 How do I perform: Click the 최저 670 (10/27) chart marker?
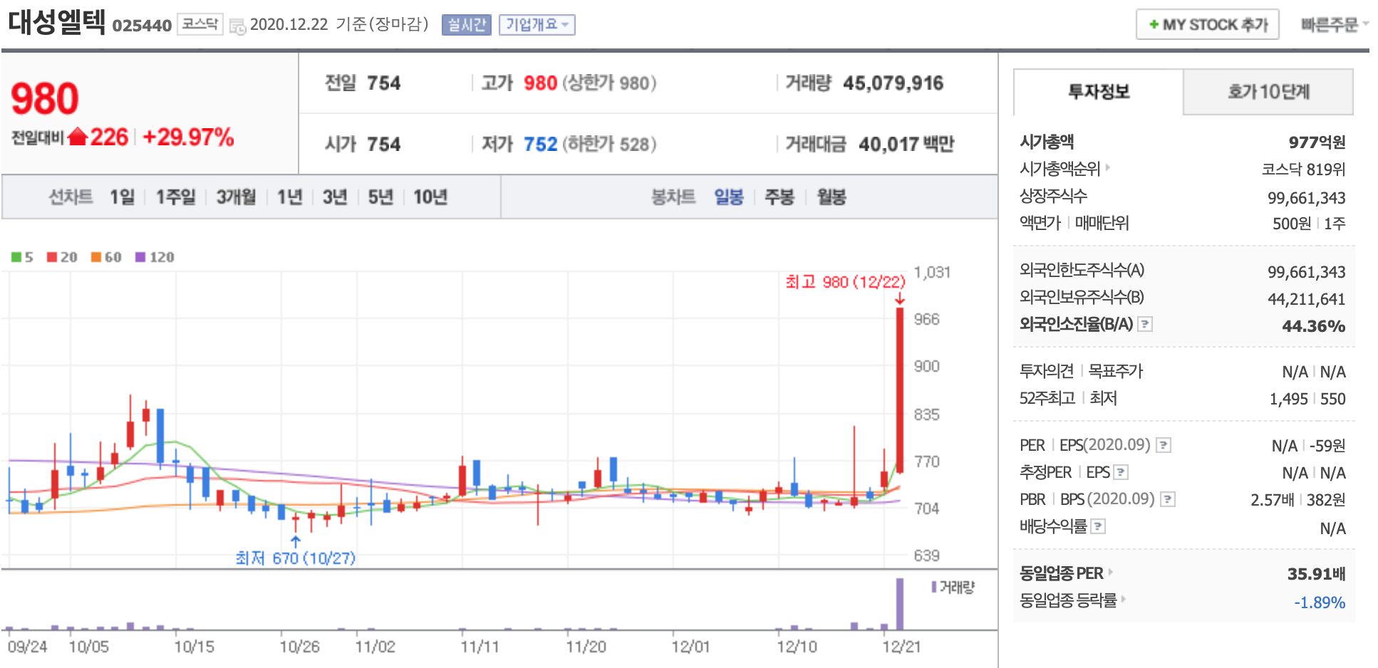[x=295, y=558]
